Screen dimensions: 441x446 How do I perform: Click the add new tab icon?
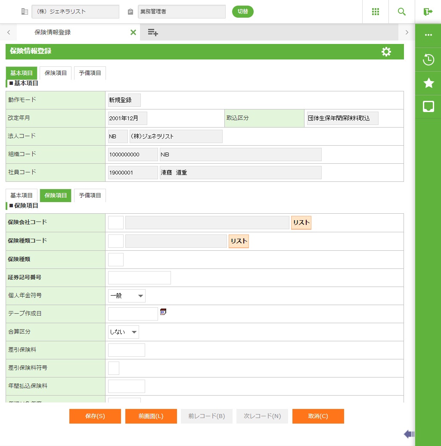153,32
